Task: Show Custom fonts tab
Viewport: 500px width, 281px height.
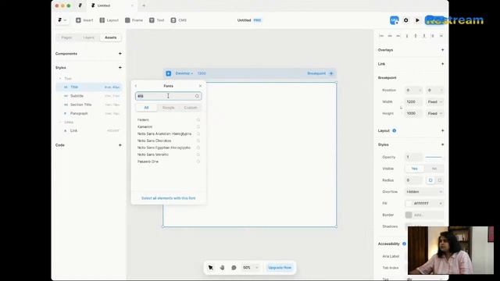Action: [191, 108]
